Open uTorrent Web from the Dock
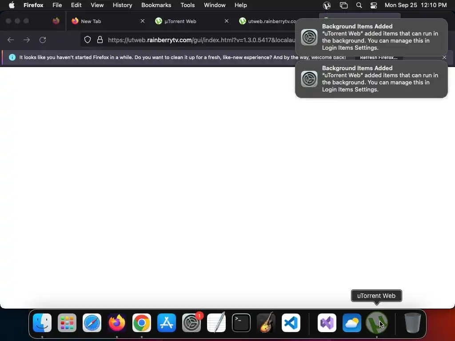The height and width of the screenshot is (341, 455). point(377,323)
